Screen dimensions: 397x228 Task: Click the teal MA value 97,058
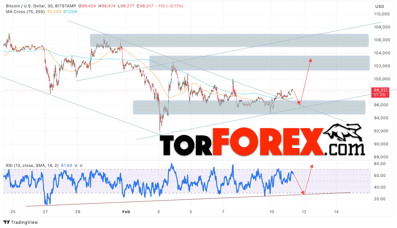tap(70, 12)
